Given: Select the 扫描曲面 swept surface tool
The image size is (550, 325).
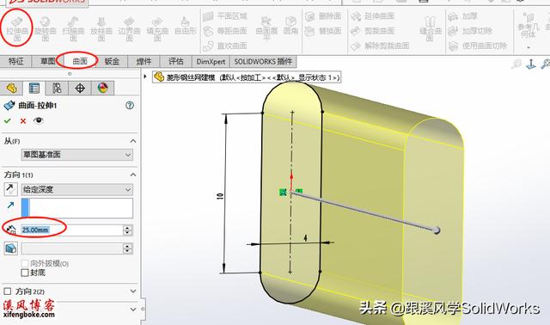Looking at the screenshot, I should point(73,29).
